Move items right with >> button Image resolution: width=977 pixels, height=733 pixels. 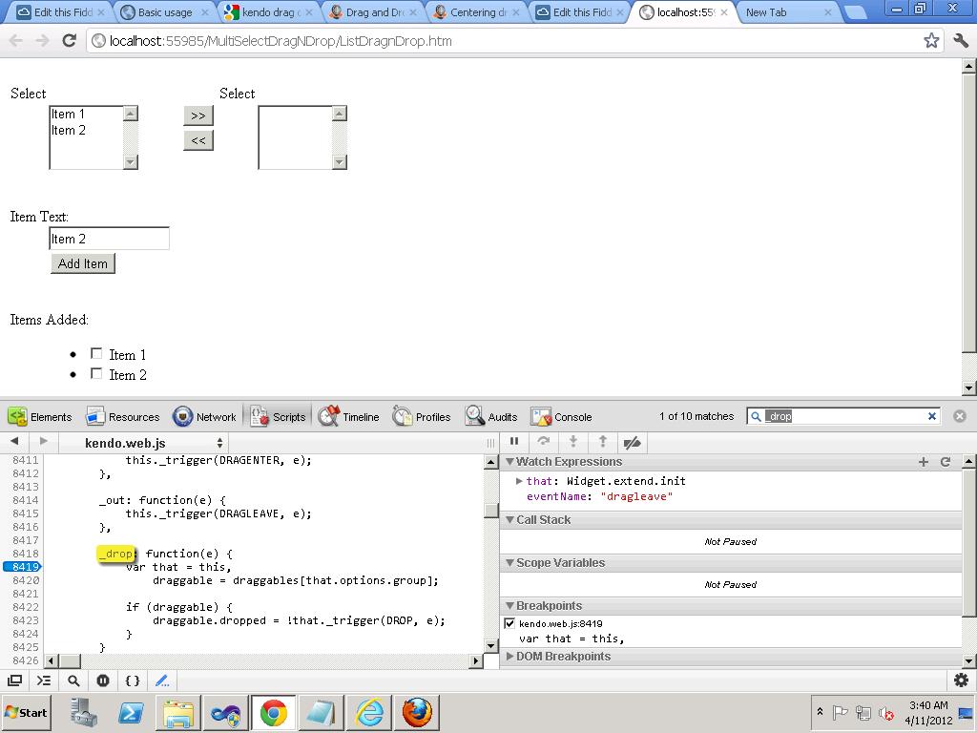(198, 115)
